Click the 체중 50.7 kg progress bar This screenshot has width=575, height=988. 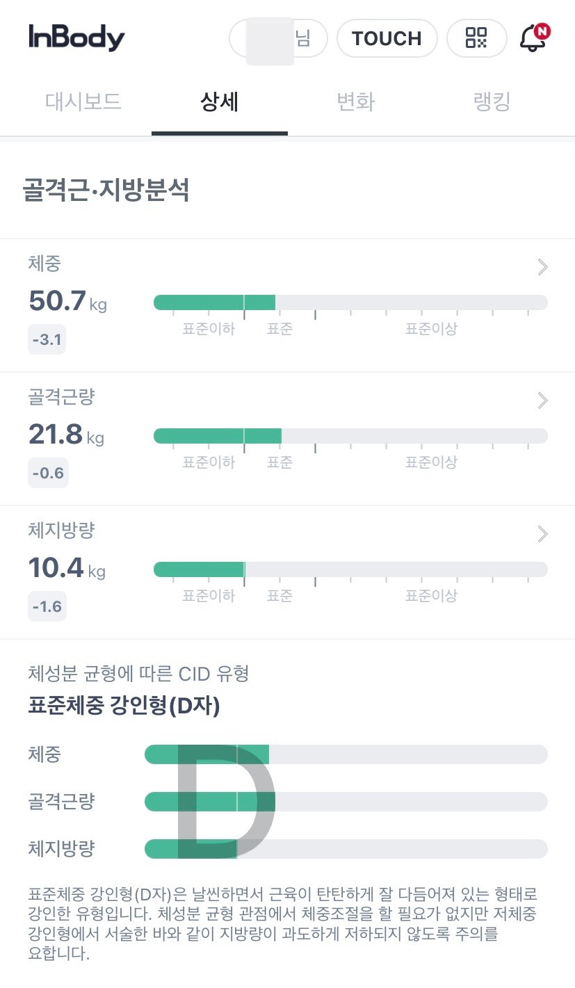coord(350,302)
